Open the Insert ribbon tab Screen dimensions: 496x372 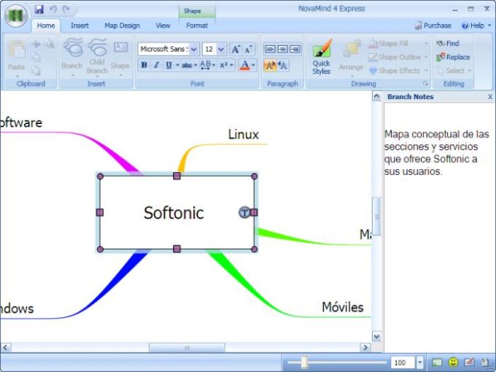tap(80, 26)
